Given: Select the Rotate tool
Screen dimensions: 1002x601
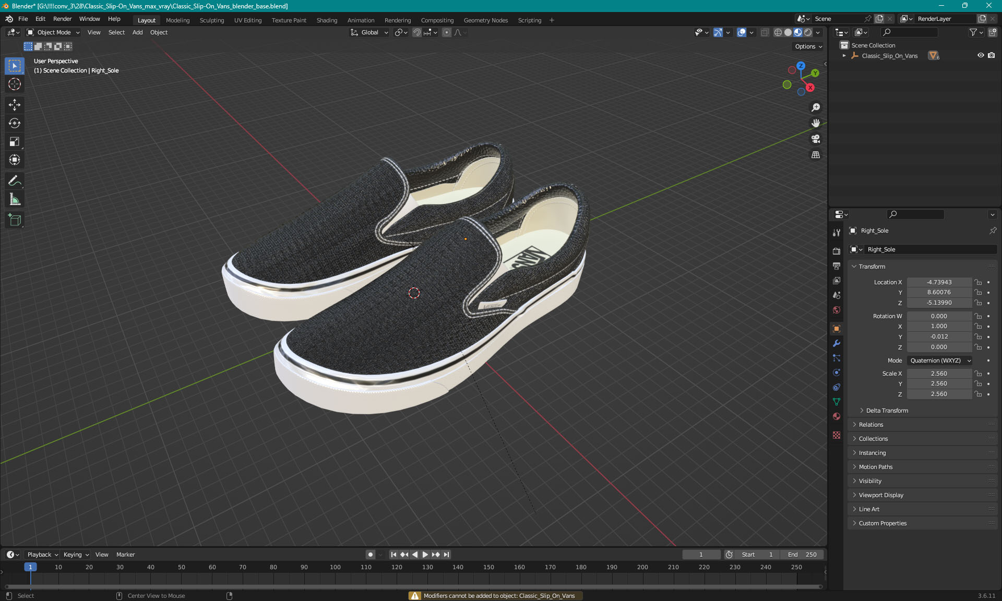Looking at the screenshot, I should click(15, 123).
